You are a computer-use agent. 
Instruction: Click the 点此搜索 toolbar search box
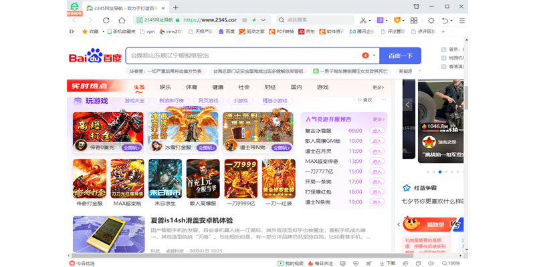tap(316, 21)
